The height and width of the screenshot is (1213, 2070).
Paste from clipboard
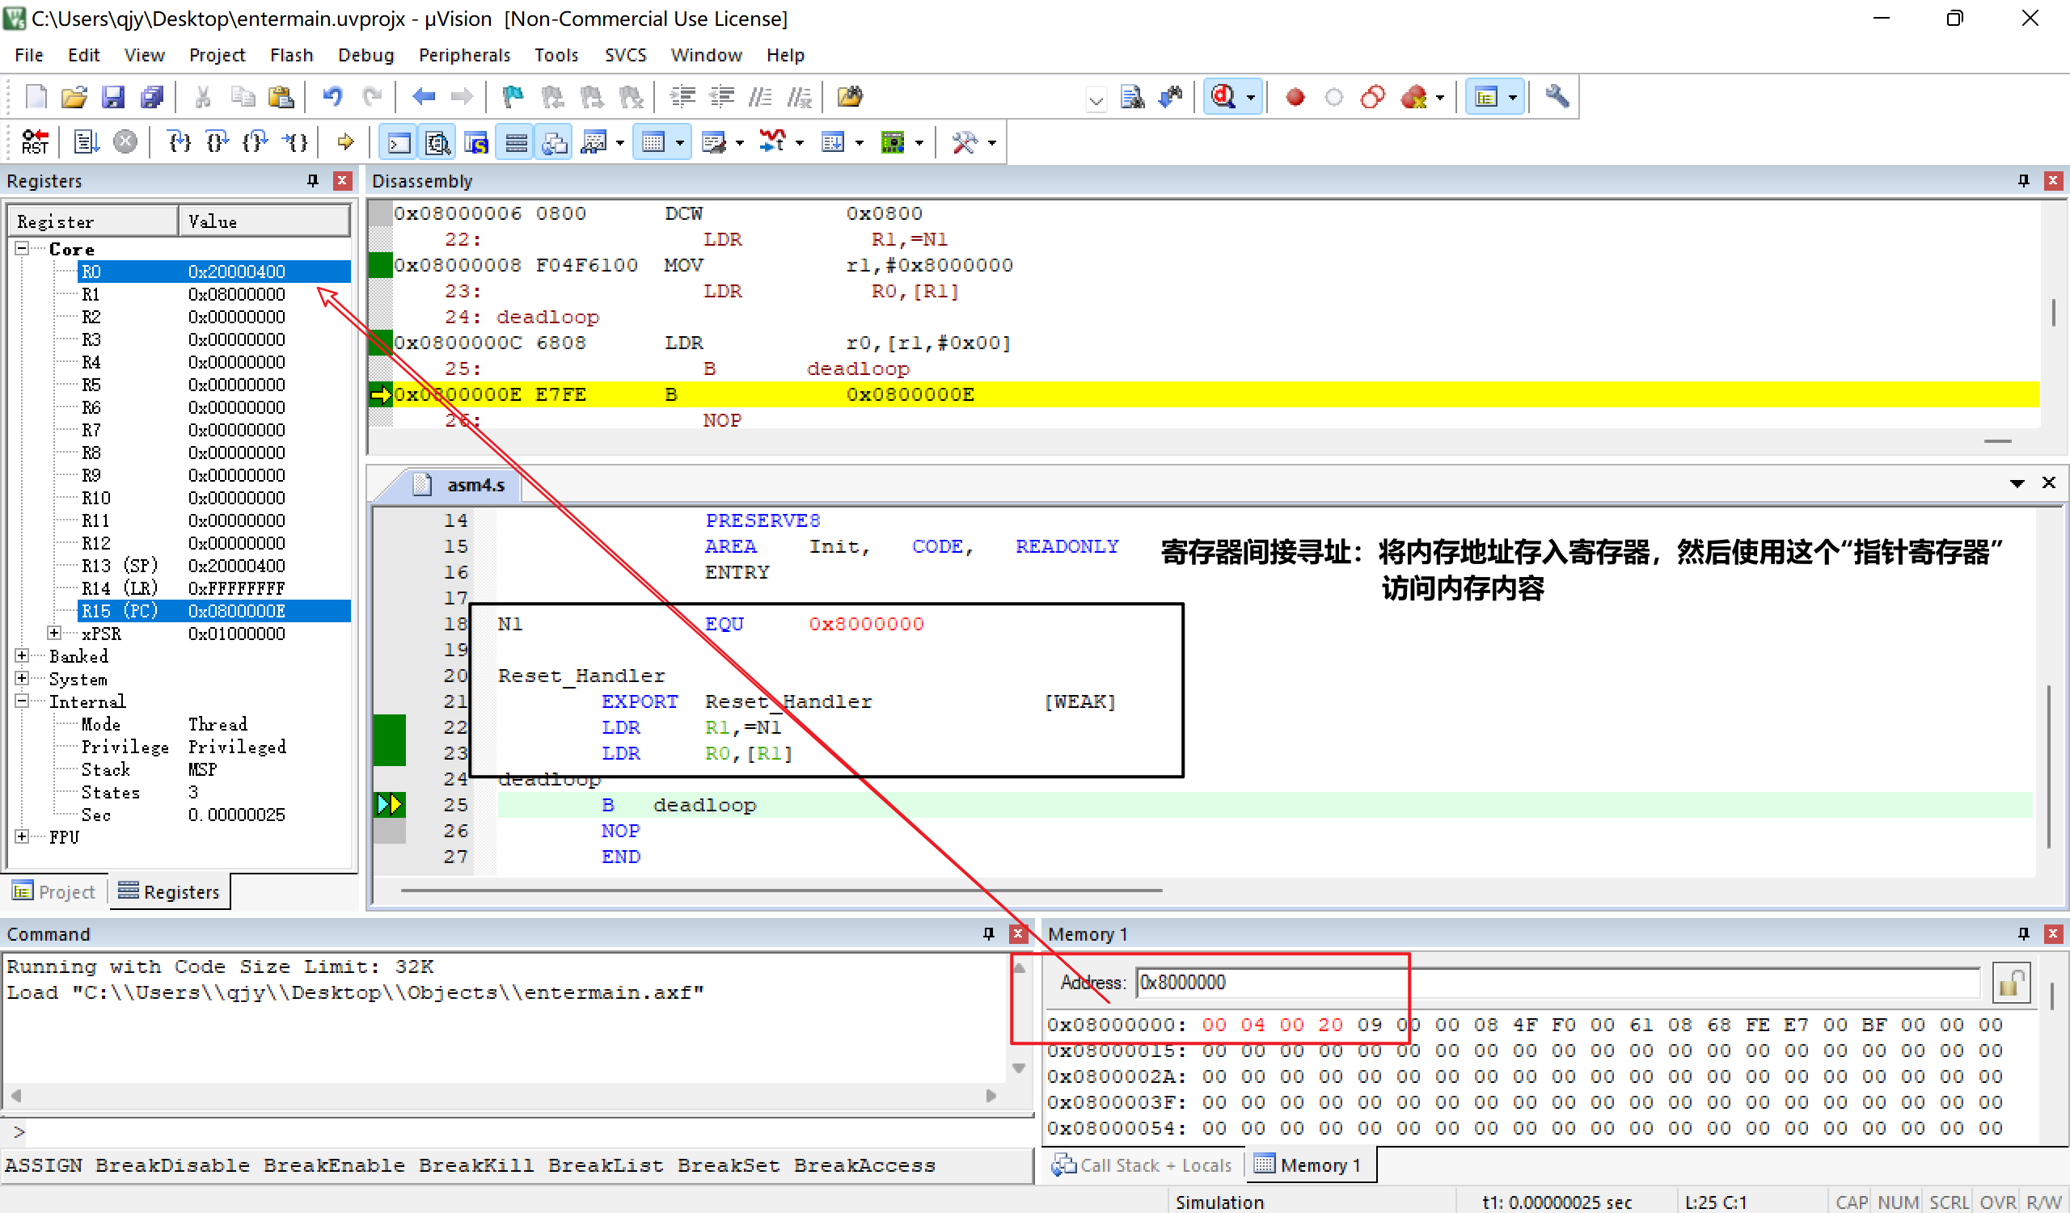click(x=281, y=97)
